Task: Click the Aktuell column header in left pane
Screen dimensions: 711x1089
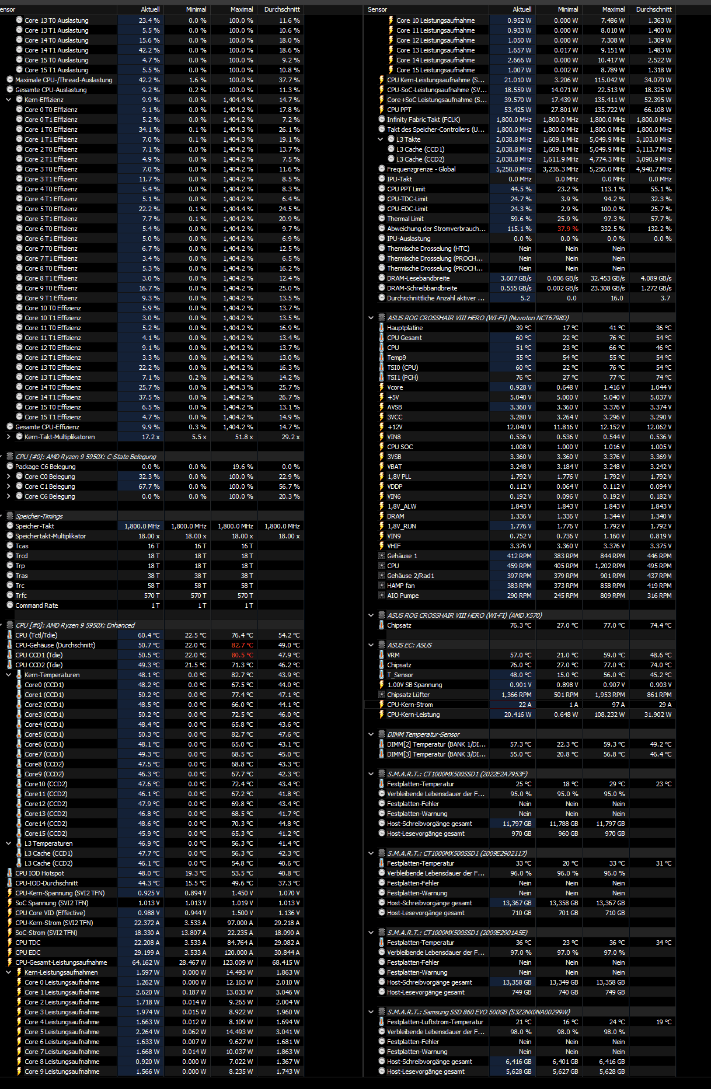Action: (141, 9)
